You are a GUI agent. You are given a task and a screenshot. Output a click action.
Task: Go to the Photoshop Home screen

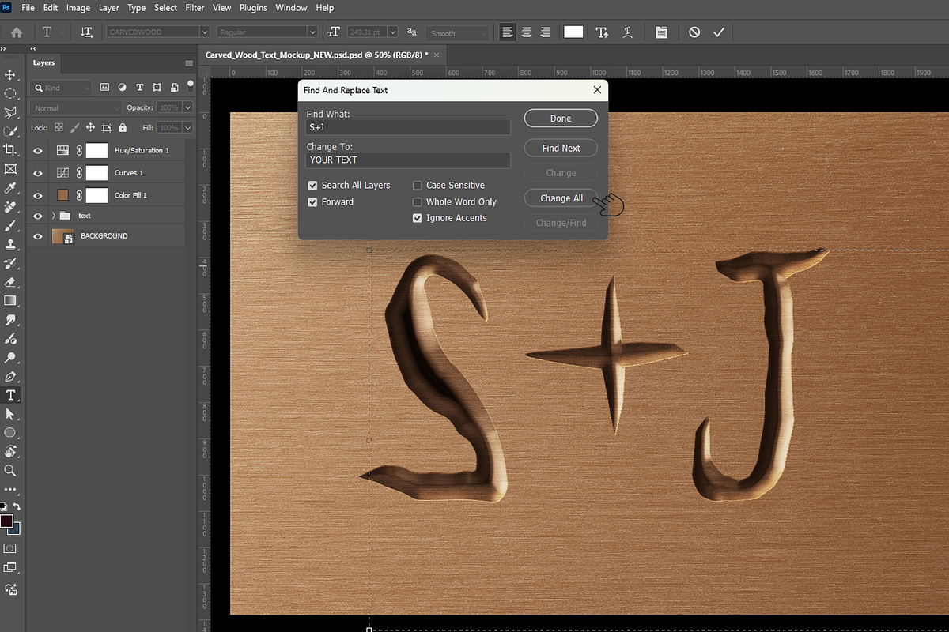16,32
